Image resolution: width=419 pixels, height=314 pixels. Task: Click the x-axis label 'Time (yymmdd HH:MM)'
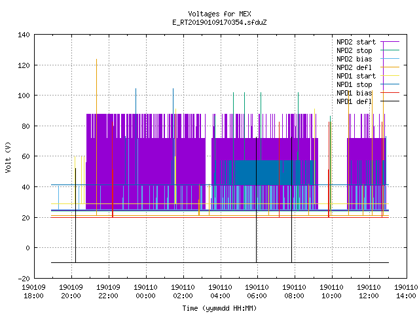point(219,308)
